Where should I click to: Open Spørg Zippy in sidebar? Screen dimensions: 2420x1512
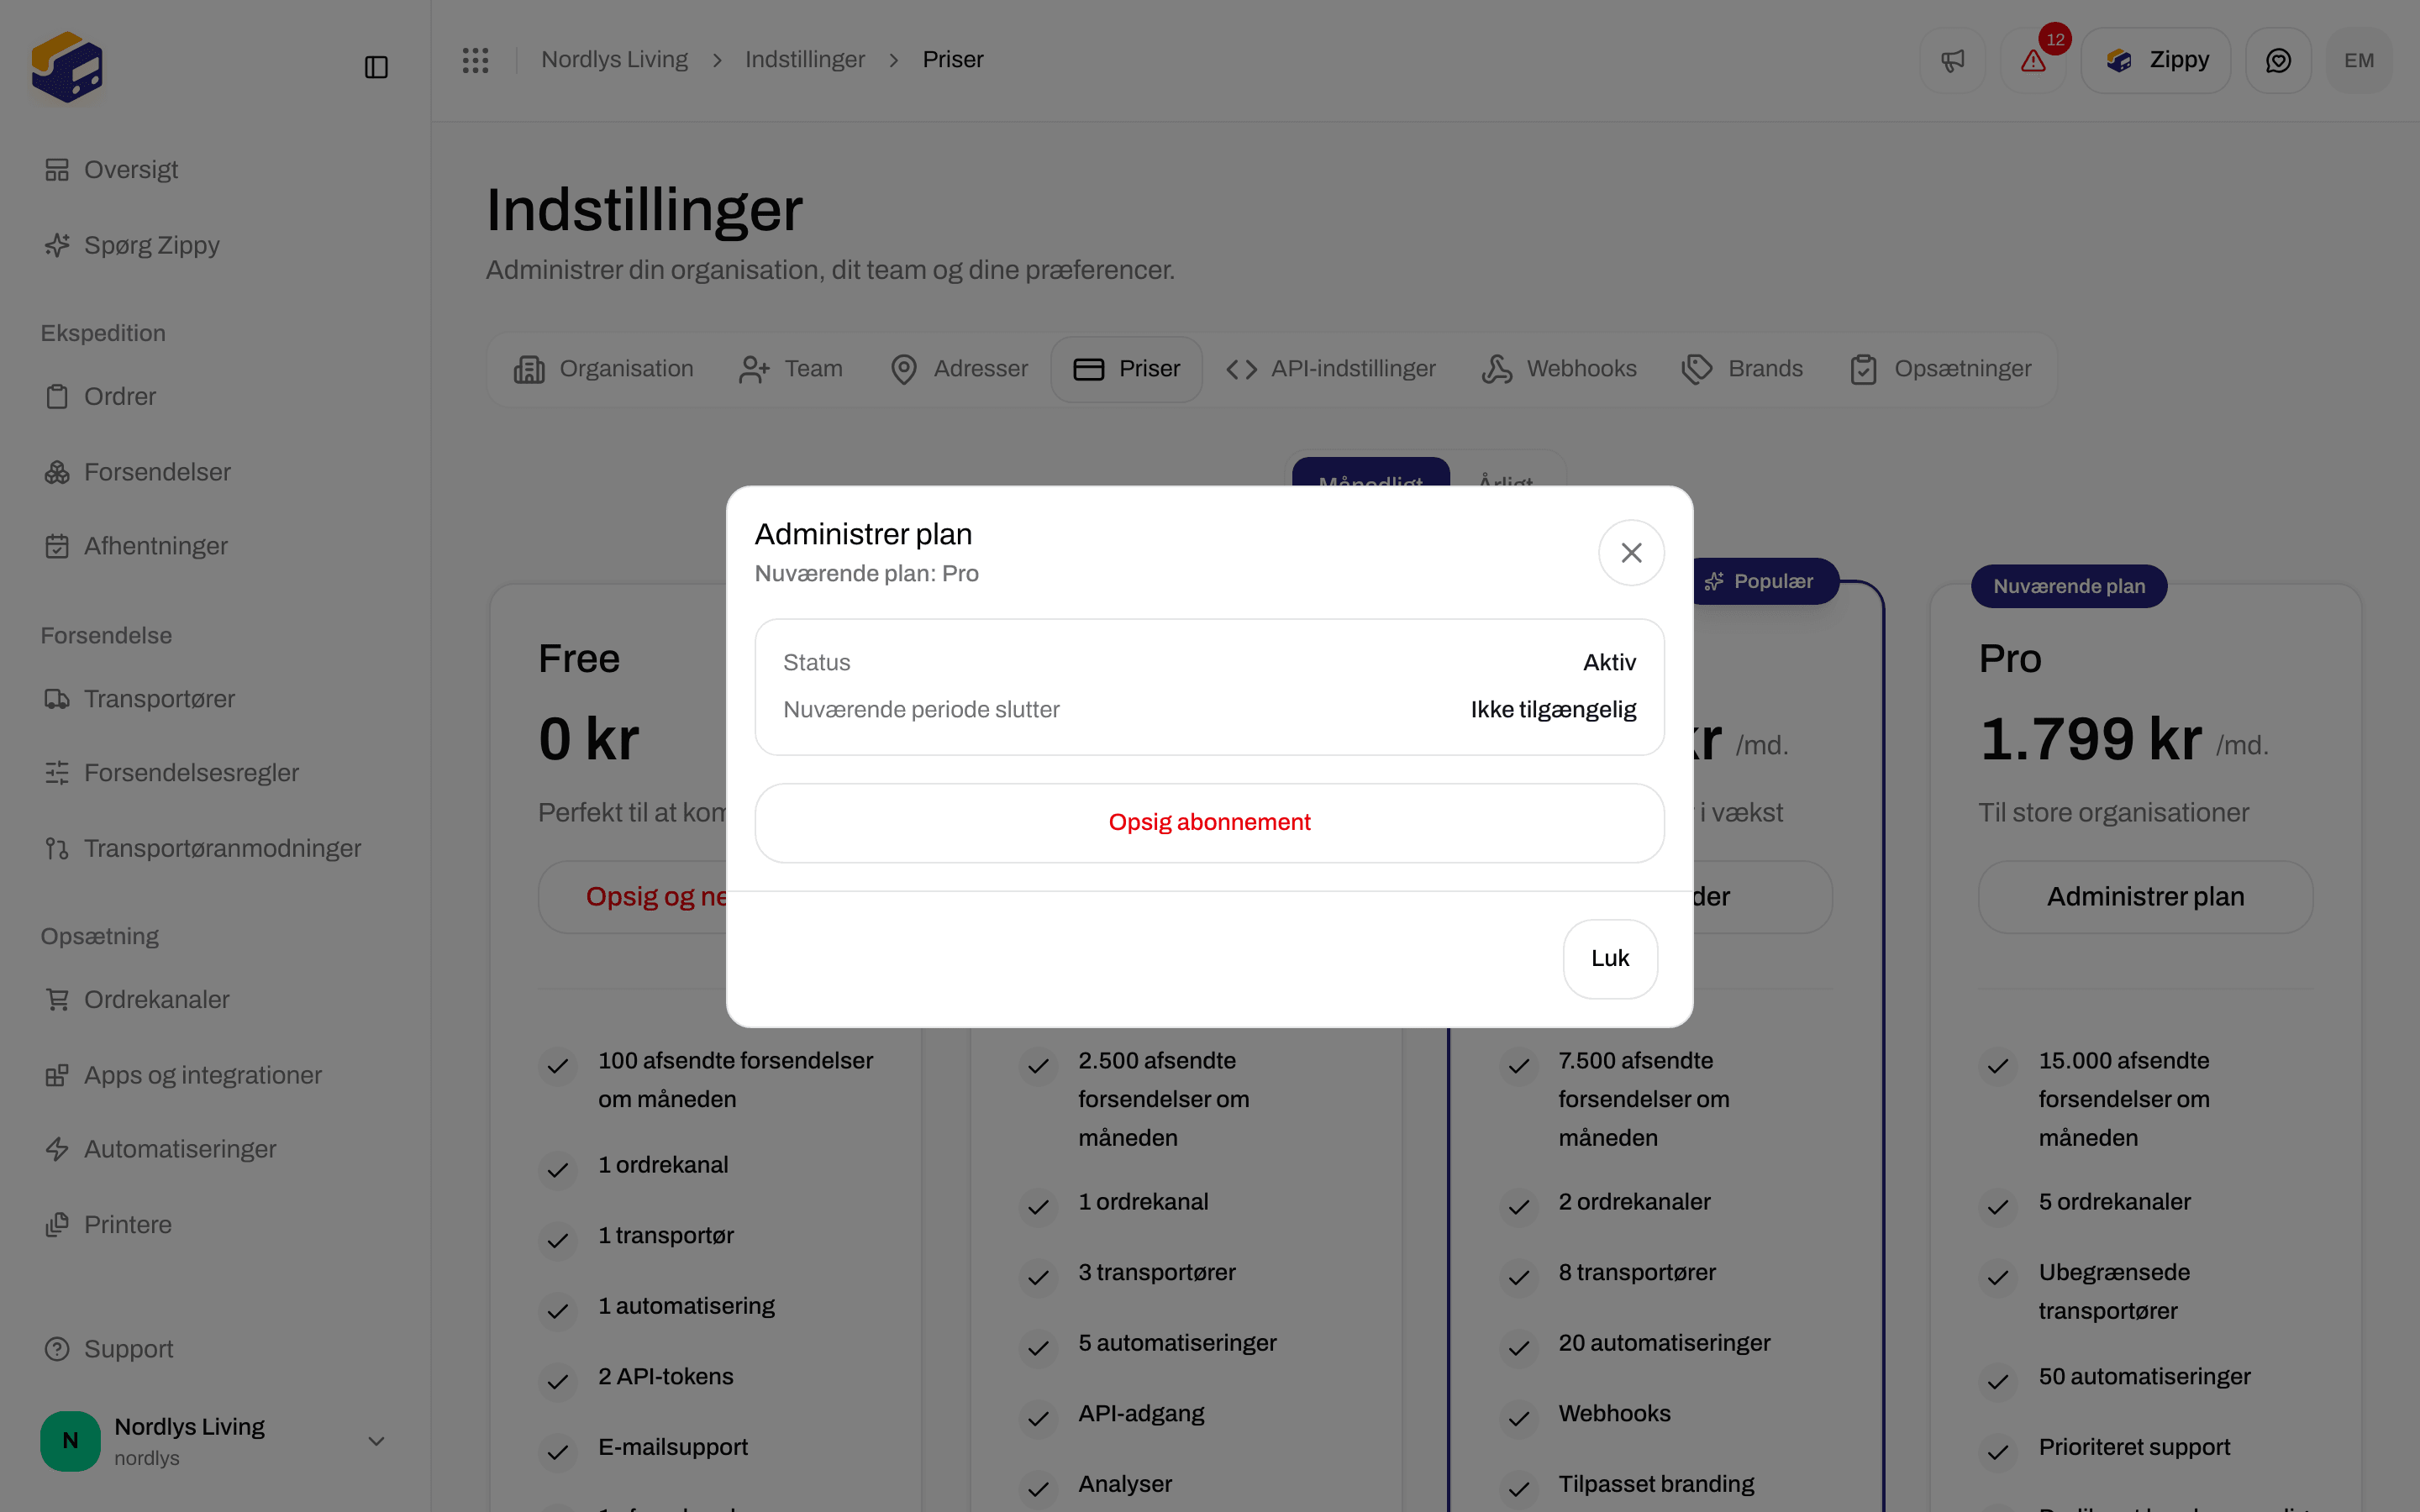(x=214, y=245)
